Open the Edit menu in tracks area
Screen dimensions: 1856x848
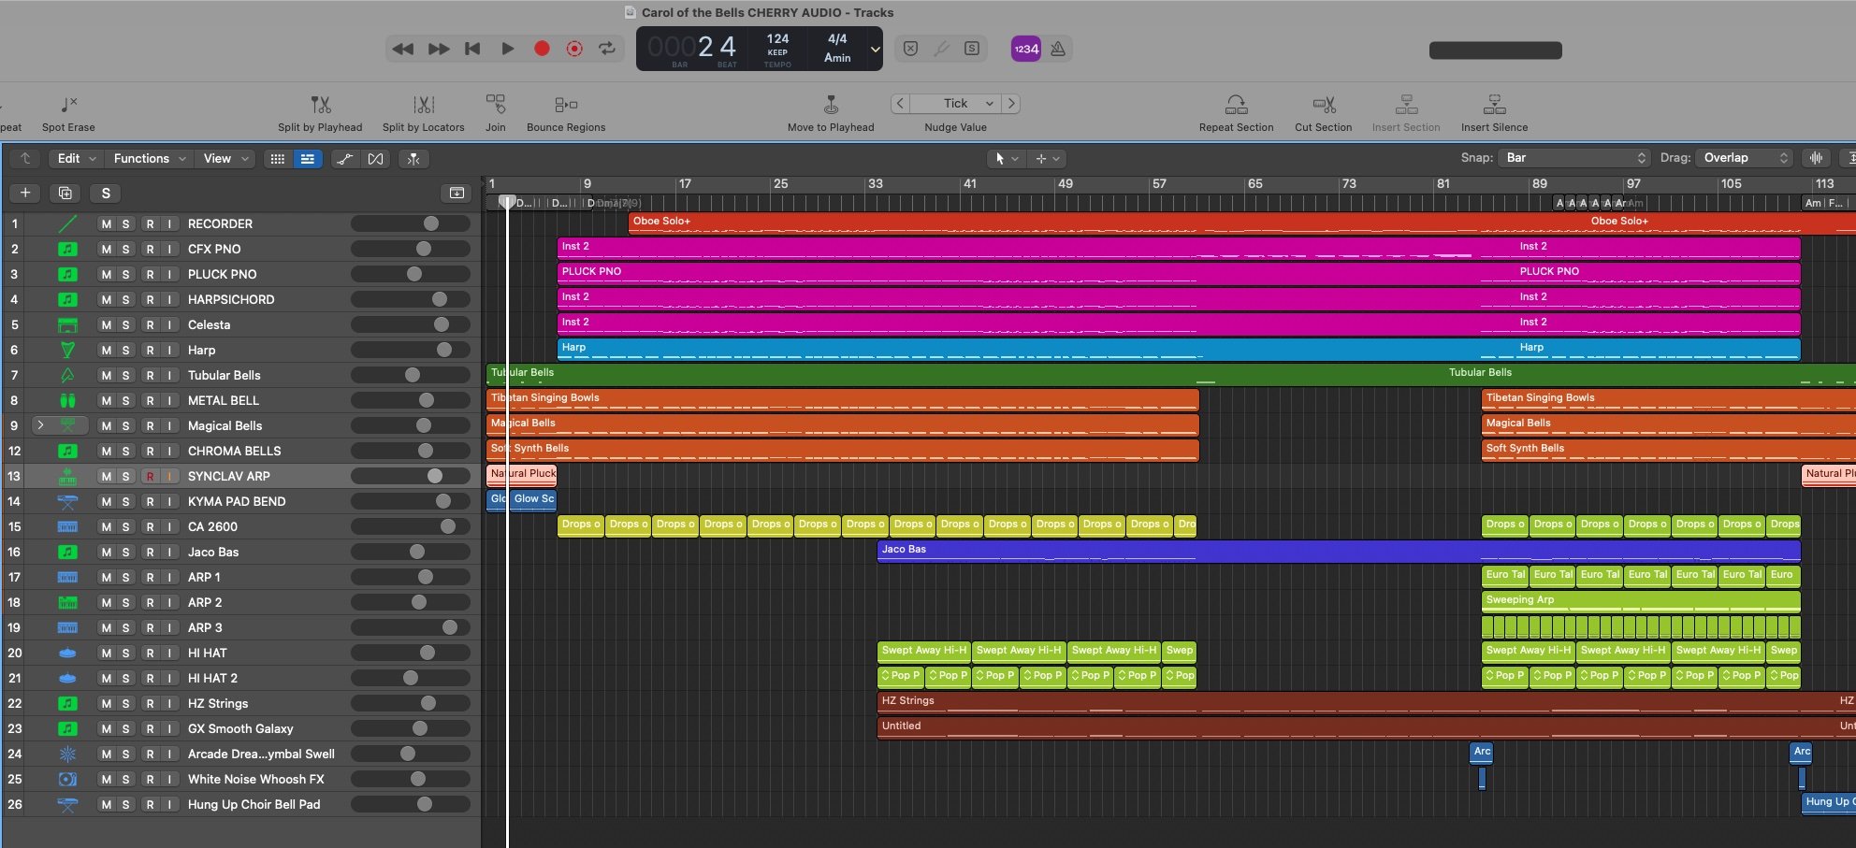77,159
